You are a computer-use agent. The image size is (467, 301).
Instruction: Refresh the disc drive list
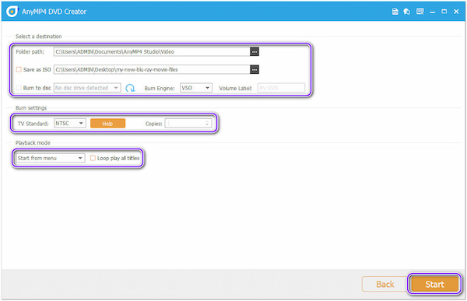130,88
